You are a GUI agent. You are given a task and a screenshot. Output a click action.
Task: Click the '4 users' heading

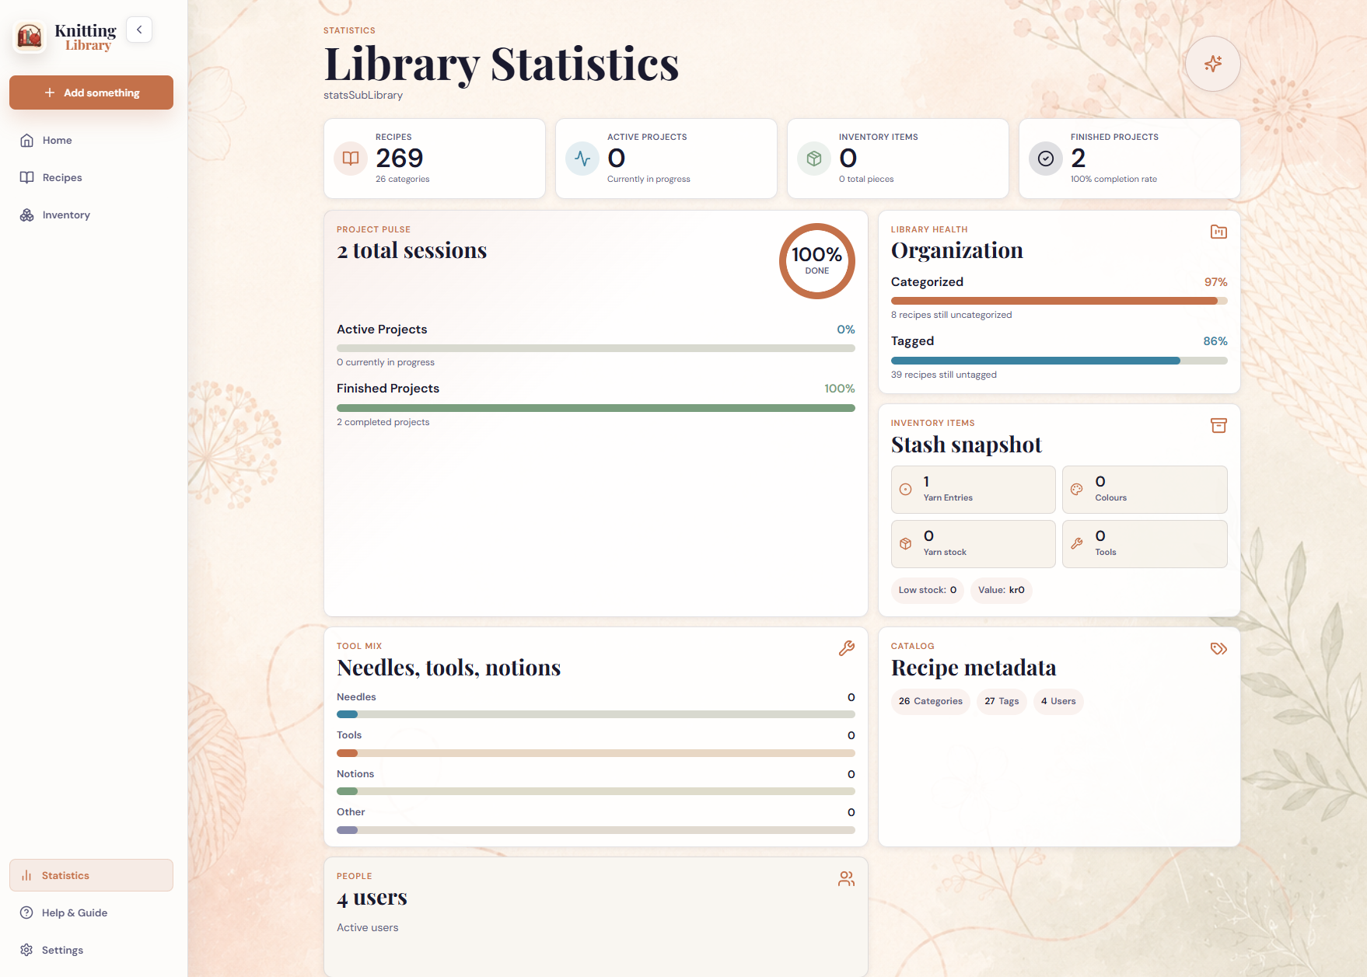[x=372, y=898]
